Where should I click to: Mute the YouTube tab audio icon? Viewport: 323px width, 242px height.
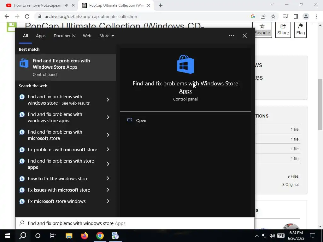[x=66, y=5]
